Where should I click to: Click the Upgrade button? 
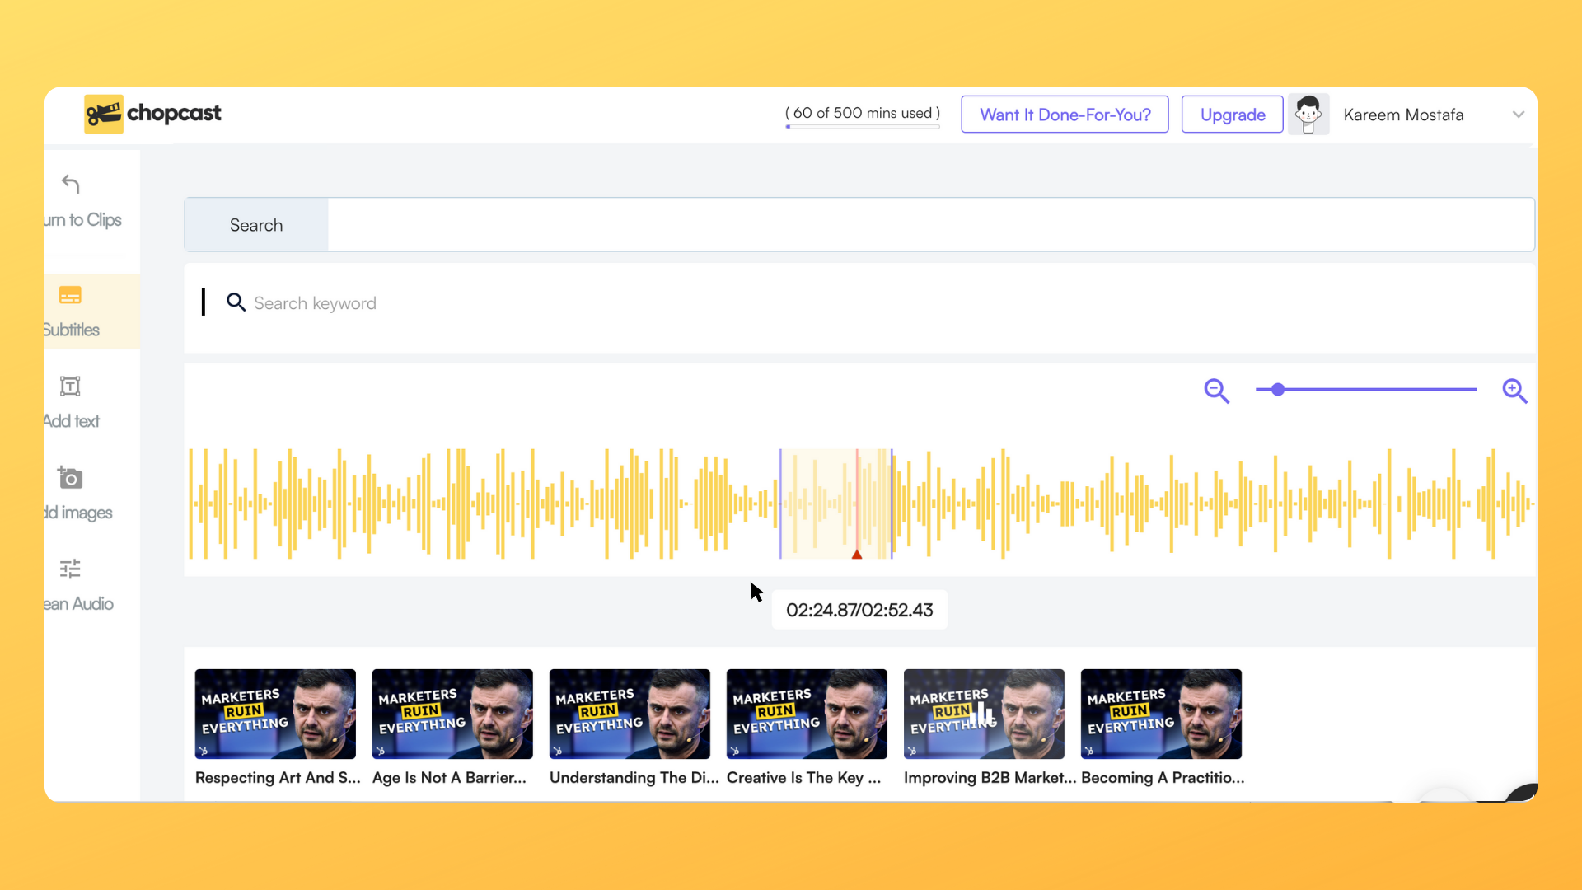pyautogui.click(x=1231, y=115)
